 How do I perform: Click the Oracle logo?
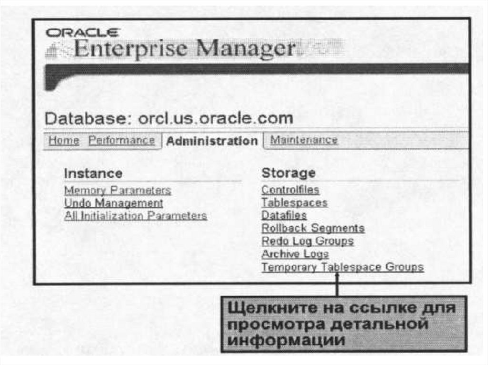[82, 32]
